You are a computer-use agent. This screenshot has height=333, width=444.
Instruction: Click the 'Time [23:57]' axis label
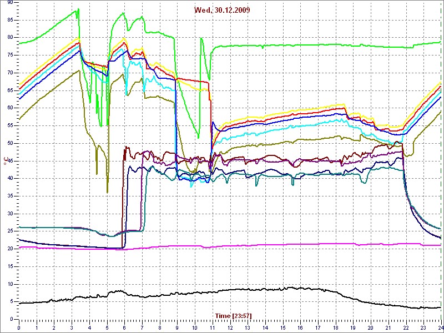point(233,315)
